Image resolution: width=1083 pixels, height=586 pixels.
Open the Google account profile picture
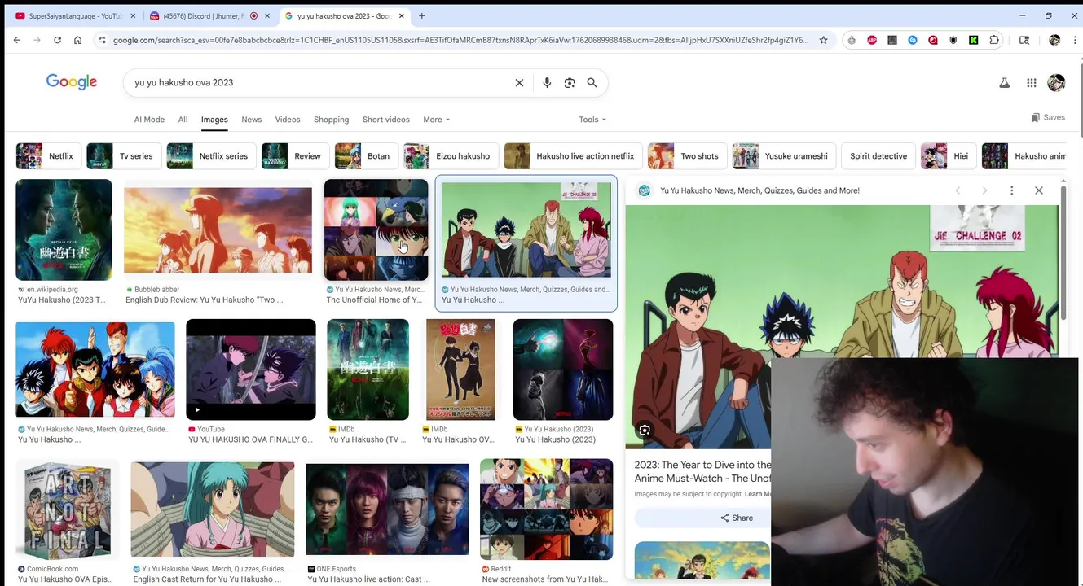[x=1056, y=82]
